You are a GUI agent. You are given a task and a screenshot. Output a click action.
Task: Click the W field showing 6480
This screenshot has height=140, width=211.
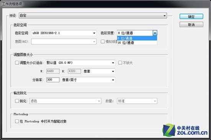(x=53, y=71)
